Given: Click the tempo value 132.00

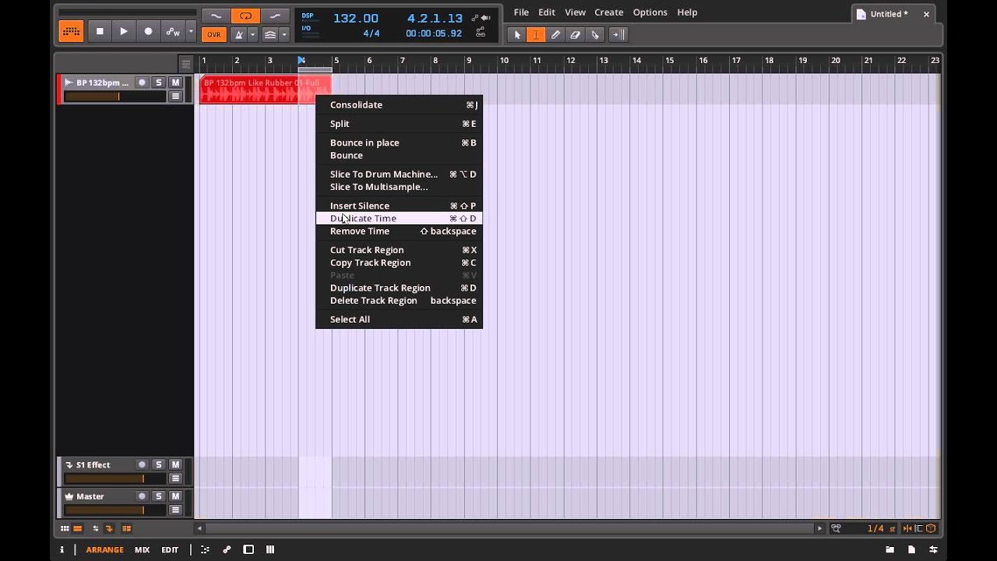Looking at the screenshot, I should pos(356,18).
